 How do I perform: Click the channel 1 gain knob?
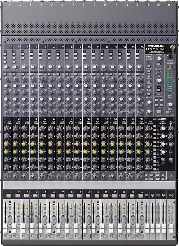coord(6,67)
